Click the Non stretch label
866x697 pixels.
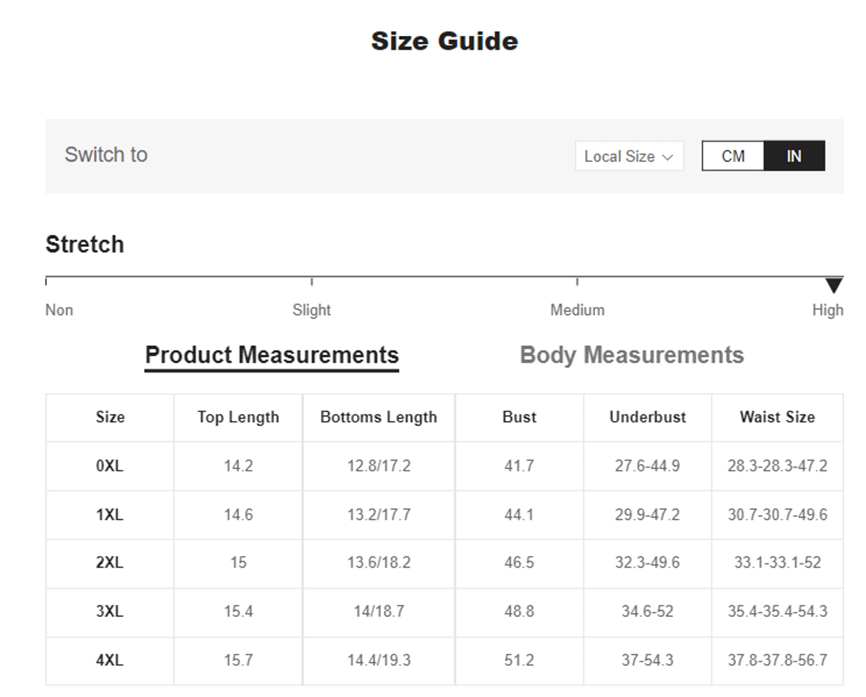59,310
